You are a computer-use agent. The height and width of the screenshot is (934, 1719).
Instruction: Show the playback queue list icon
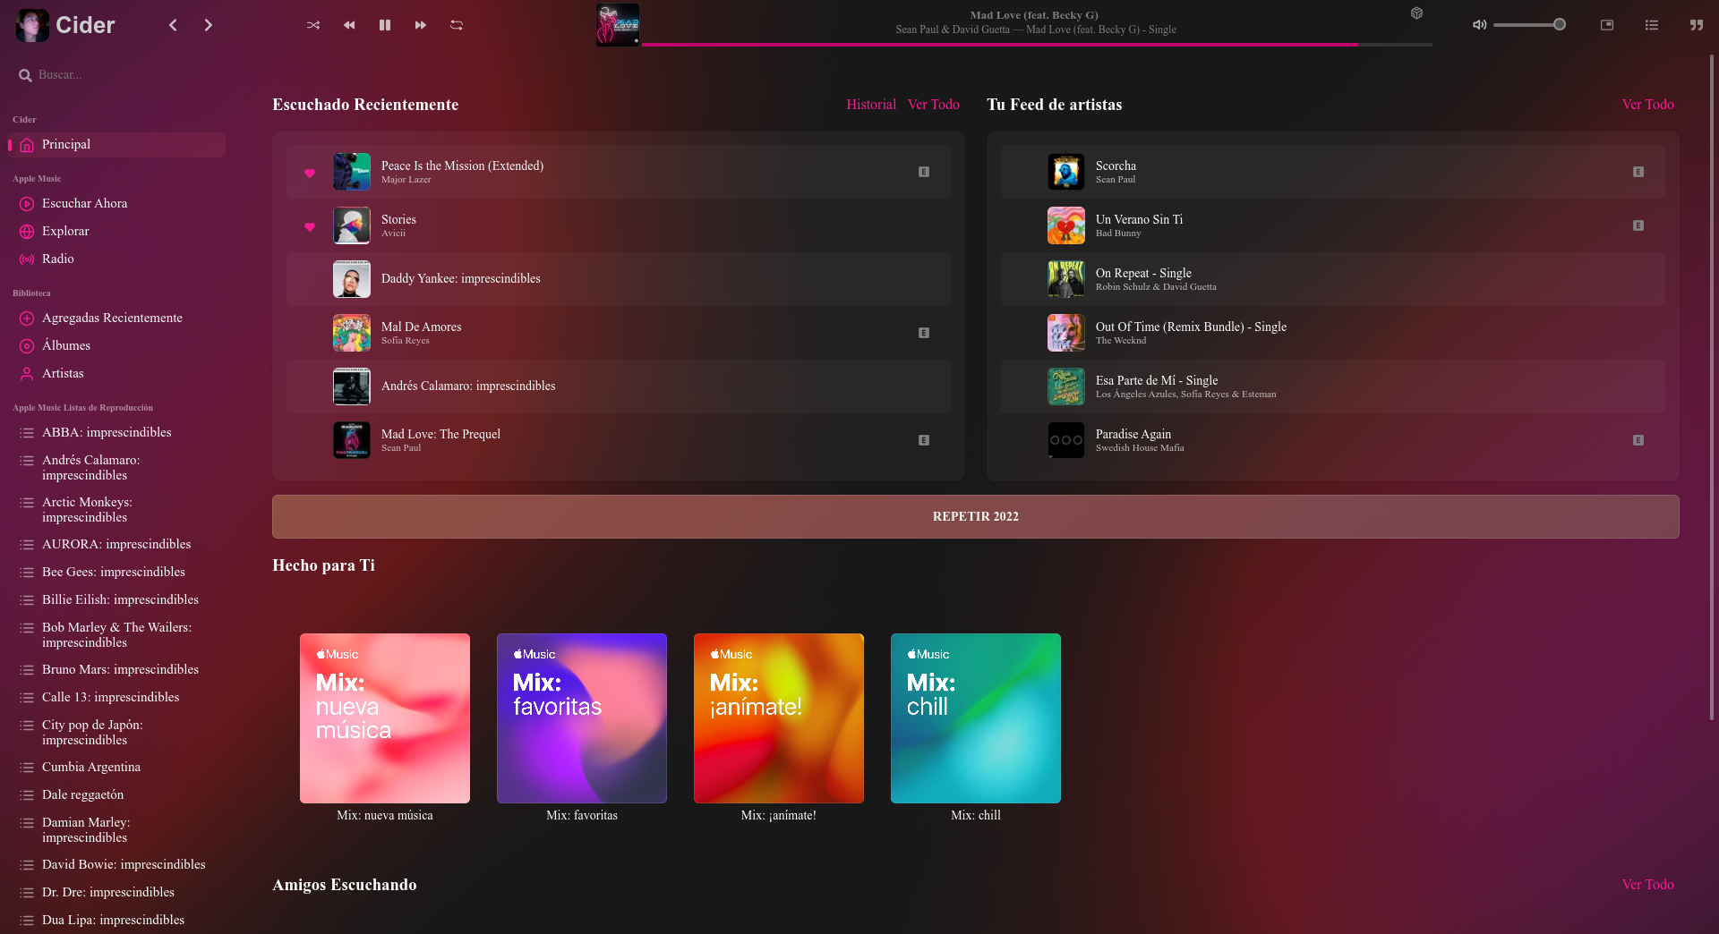[1652, 25]
